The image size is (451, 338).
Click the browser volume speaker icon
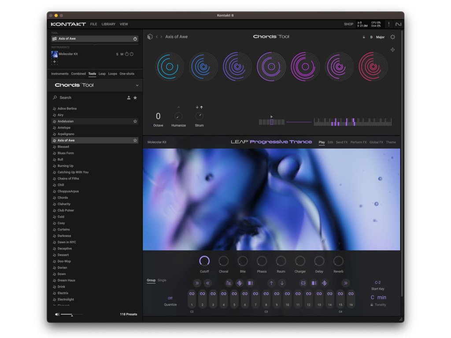pos(57,314)
